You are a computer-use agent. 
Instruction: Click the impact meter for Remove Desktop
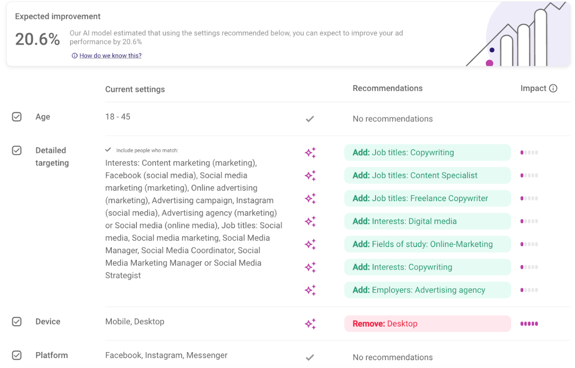(x=529, y=324)
